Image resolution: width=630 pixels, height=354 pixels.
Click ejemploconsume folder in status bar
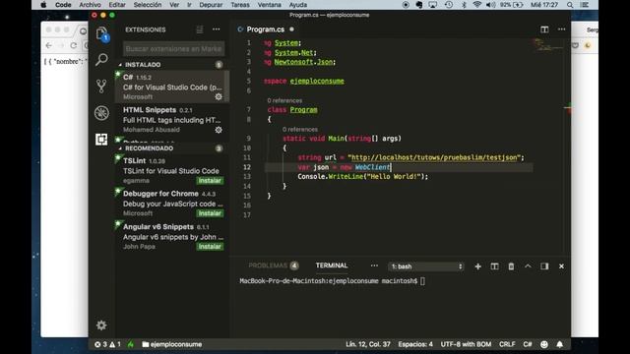(x=172, y=344)
